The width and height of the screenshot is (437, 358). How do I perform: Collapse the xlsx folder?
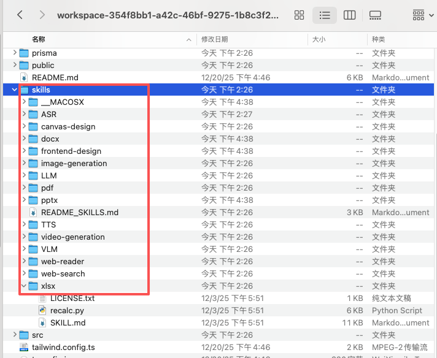24,286
